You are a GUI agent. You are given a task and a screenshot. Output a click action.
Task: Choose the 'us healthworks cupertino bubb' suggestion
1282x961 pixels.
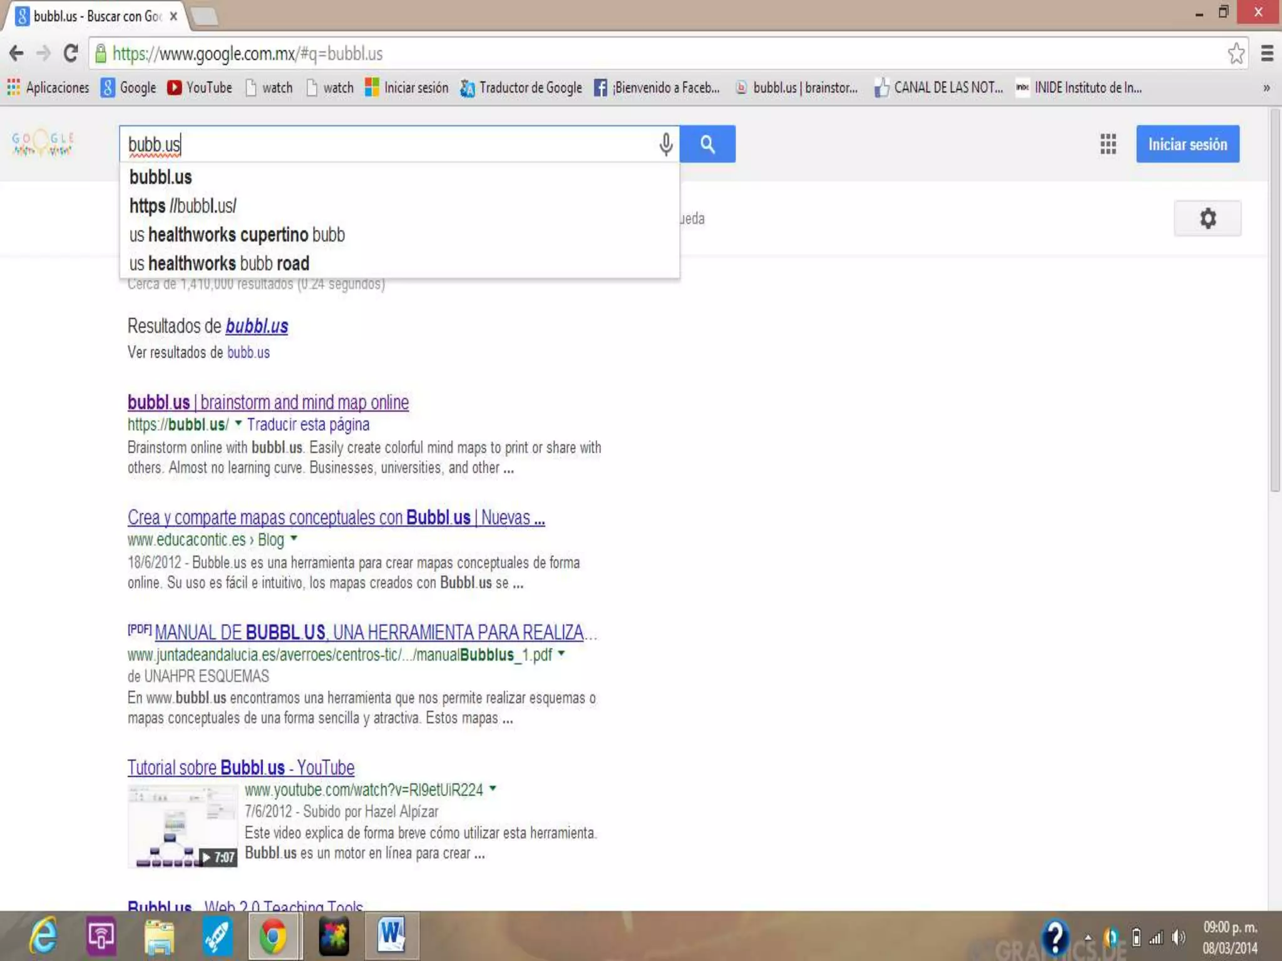tap(237, 235)
